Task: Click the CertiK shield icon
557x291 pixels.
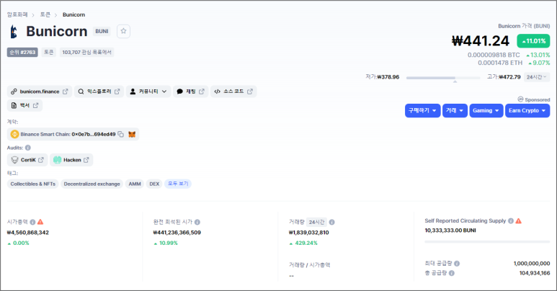Action: pyautogui.click(x=14, y=160)
